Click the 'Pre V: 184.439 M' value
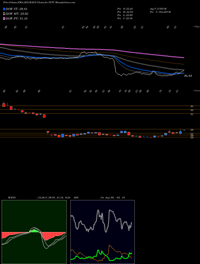 [x=160, y=12]
